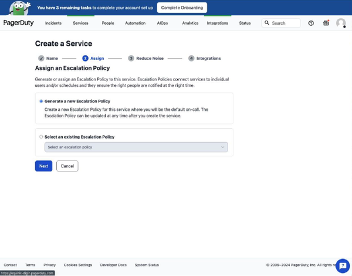The image size is (352, 276).
Task: Open the floating help chat widget
Action: pos(343,266)
